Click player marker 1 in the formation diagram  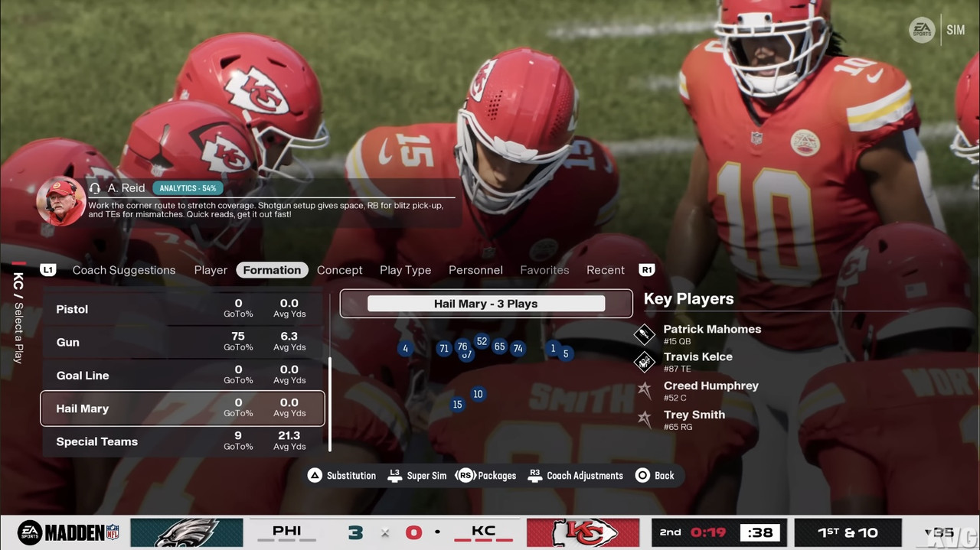[x=553, y=348]
